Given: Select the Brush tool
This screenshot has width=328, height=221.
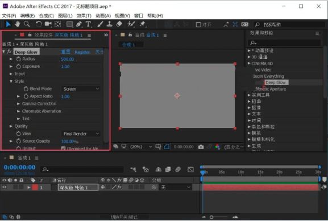Looking at the screenshot, I should 100,24.
